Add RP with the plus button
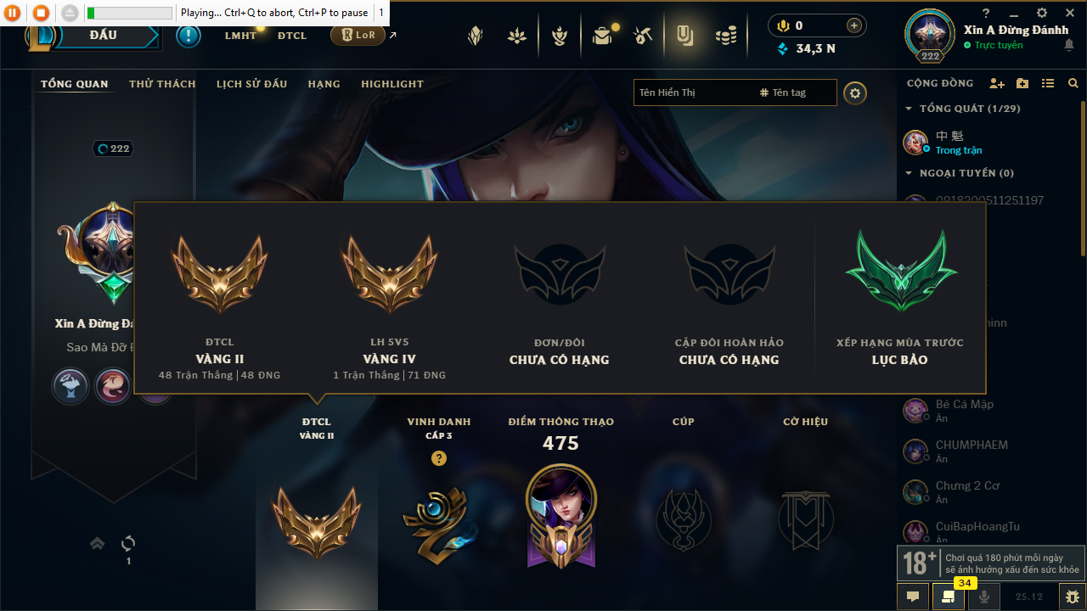This screenshot has height=611, width=1087. pos(854,25)
